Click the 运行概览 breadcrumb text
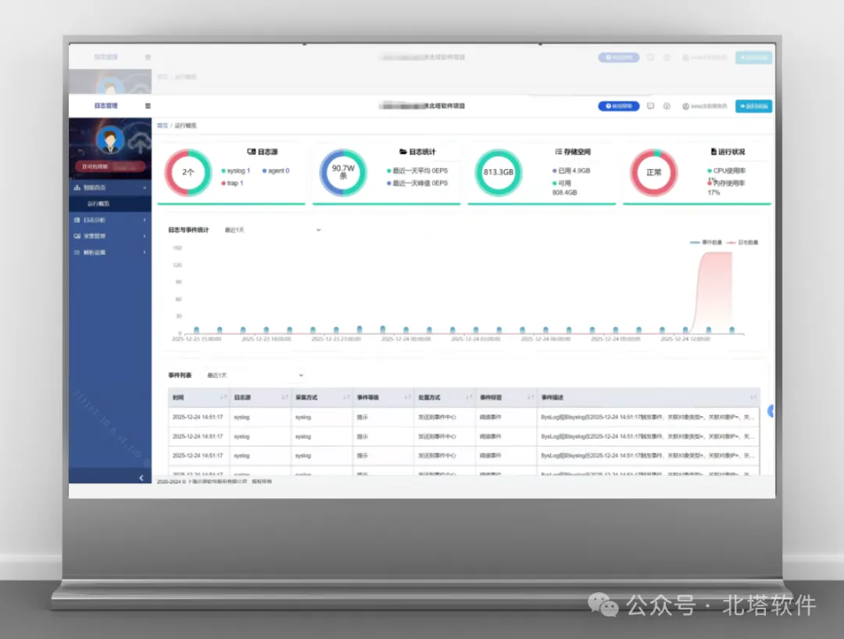This screenshot has width=844, height=639. pyautogui.click(x=185, y=126)
